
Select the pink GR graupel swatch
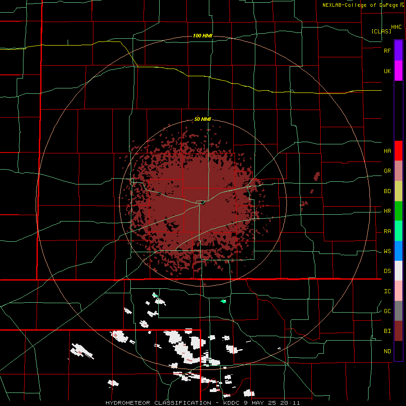(x=398, y=171)
